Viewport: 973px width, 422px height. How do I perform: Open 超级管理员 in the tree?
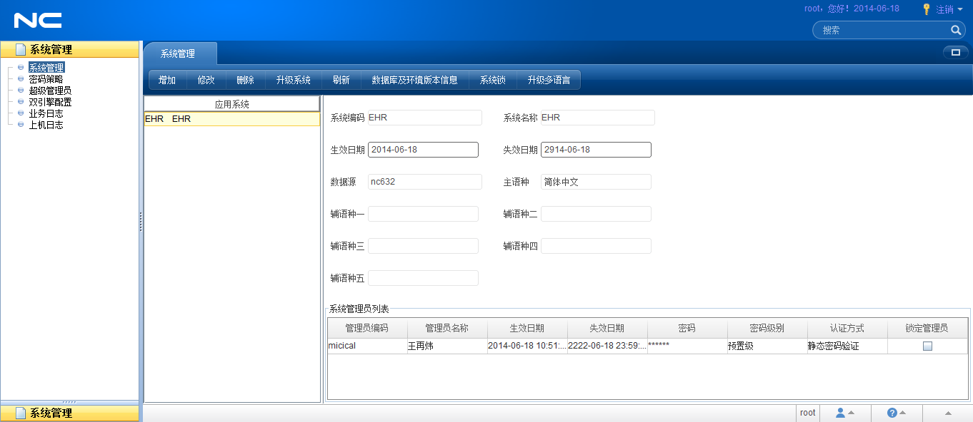click(50, 91)
